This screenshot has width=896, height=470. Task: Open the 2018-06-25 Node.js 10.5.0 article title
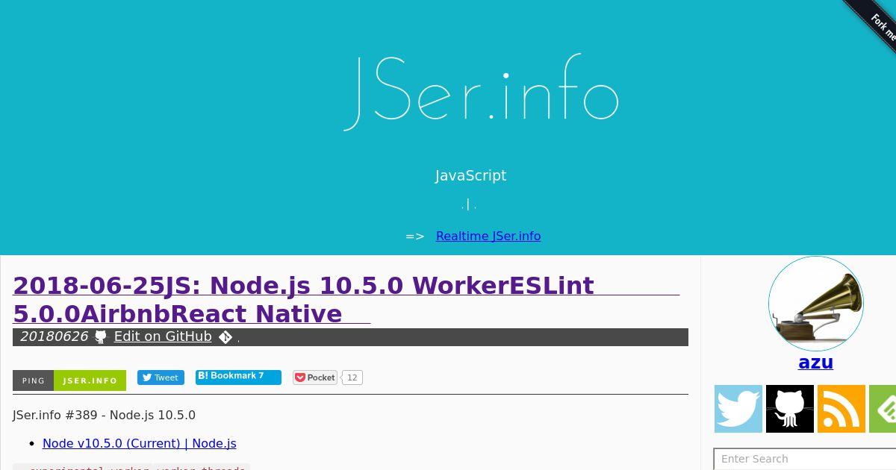[x=346, y=300]
